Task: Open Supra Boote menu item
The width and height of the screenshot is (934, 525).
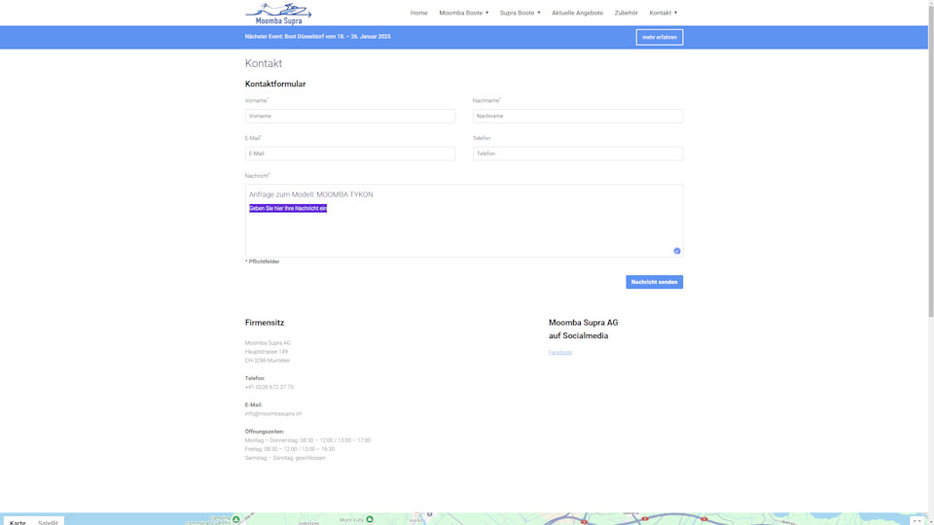Action: [517, 13]
